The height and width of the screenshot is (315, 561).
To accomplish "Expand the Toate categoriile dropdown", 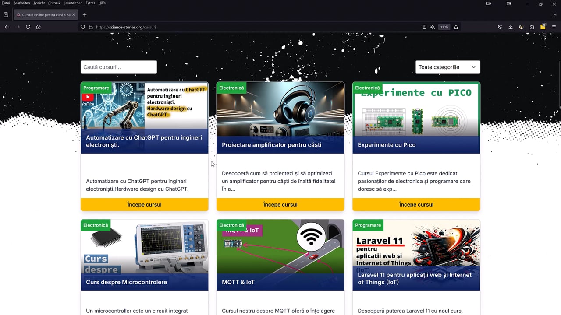I will point(447,67).
